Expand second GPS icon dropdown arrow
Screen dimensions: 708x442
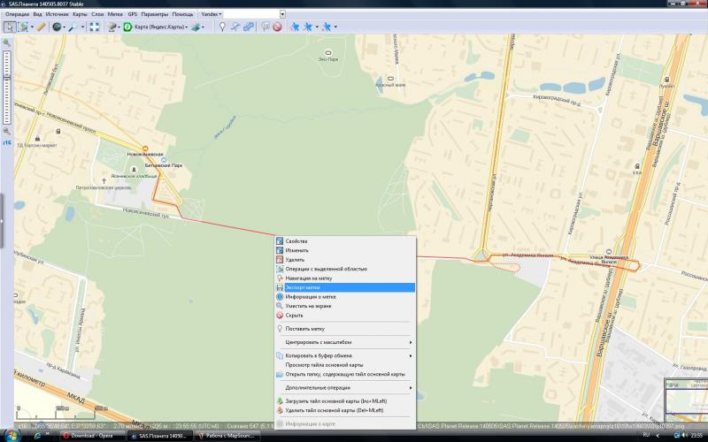[x=317, y=27]
